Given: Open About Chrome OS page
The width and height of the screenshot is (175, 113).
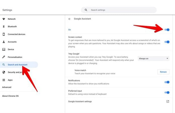Looking at the screenshot, I should pyautogui.click(x=10, y=96).
